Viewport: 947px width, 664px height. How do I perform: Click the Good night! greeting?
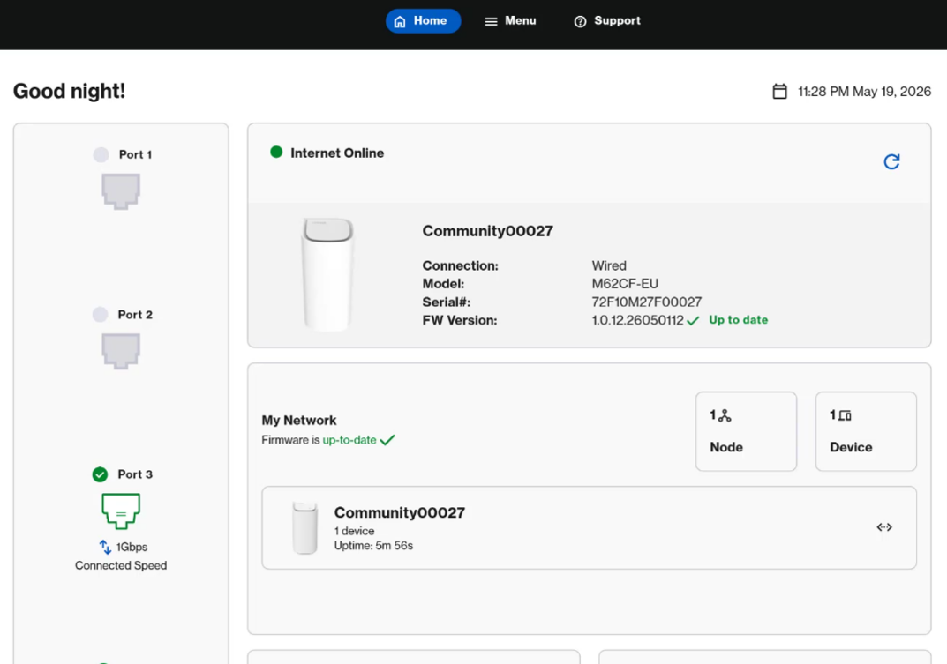tap(70, 91)
